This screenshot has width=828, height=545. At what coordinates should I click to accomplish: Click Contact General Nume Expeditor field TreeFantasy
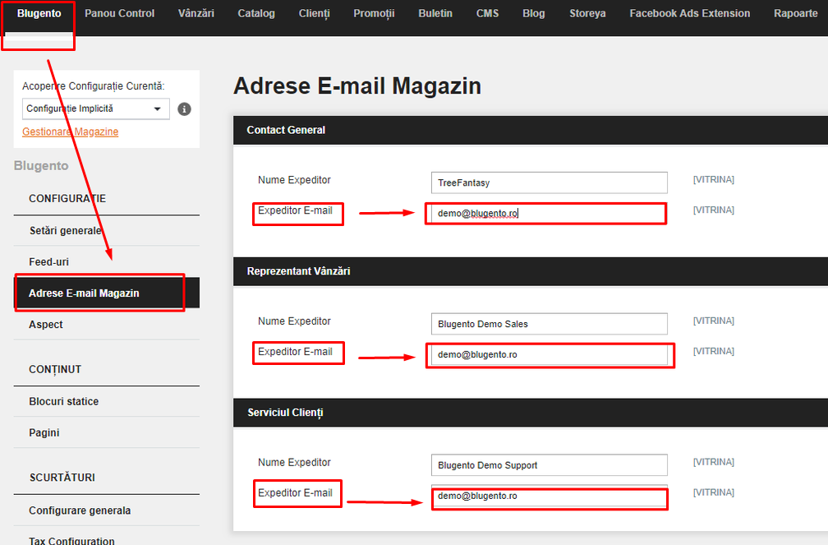pyautogui.click(x=550, y=183)
